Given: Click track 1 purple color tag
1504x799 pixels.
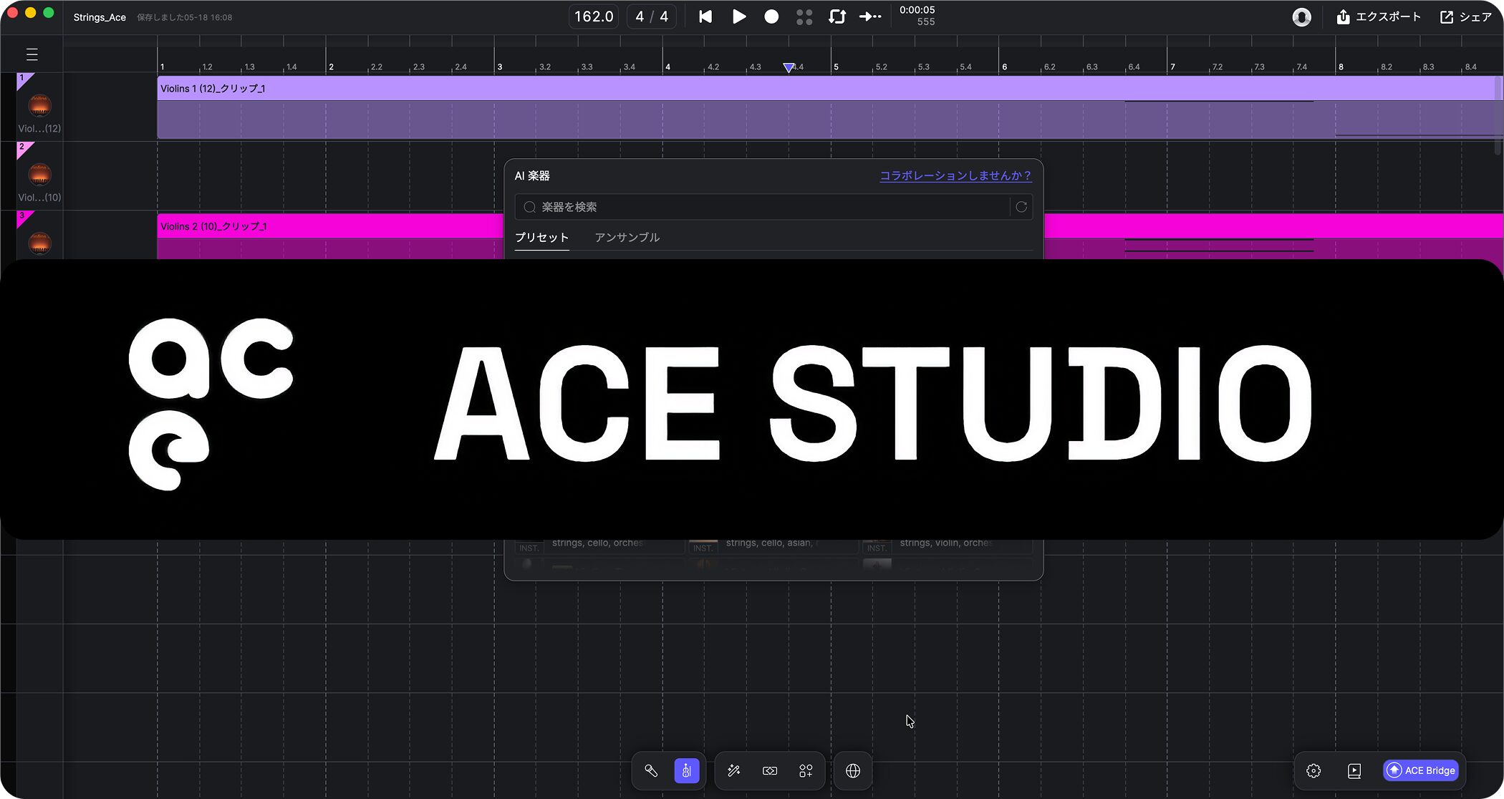Looking at the screenshot, I should (25, 80).
